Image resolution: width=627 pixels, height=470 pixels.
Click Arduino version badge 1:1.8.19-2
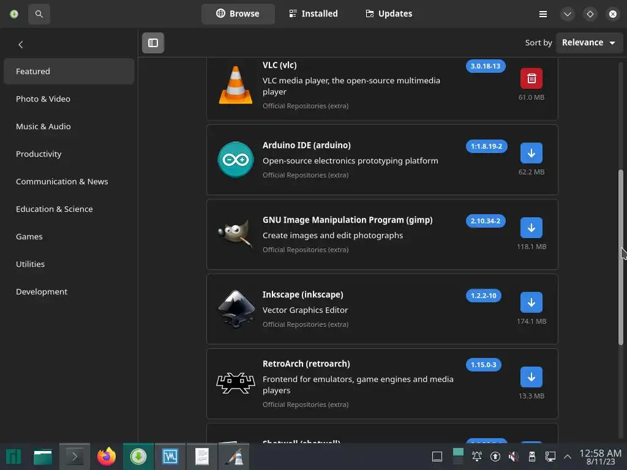click(x=486, y=146)
